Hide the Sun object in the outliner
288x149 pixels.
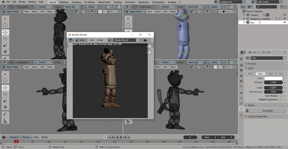point(284,22)
